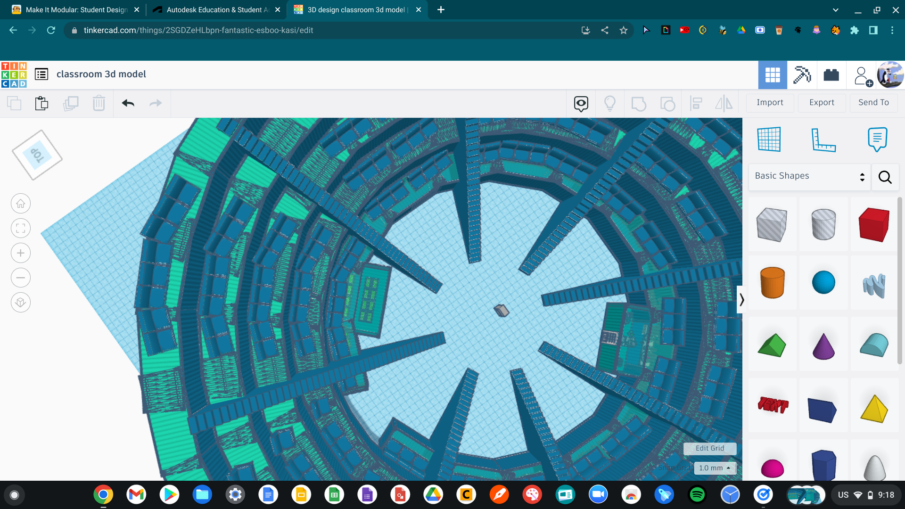Select the Notes tool

877,140
